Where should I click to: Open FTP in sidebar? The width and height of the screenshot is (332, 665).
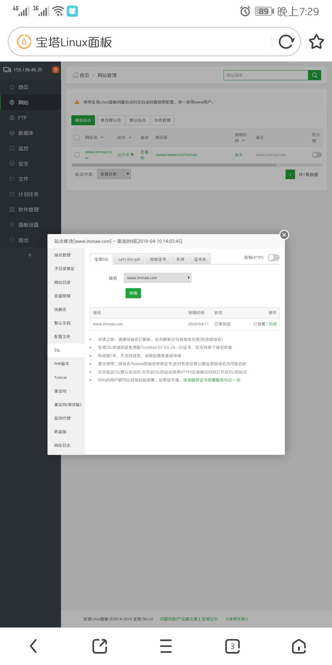30,118
